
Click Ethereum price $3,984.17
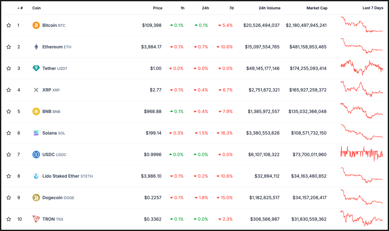point(151,47)
